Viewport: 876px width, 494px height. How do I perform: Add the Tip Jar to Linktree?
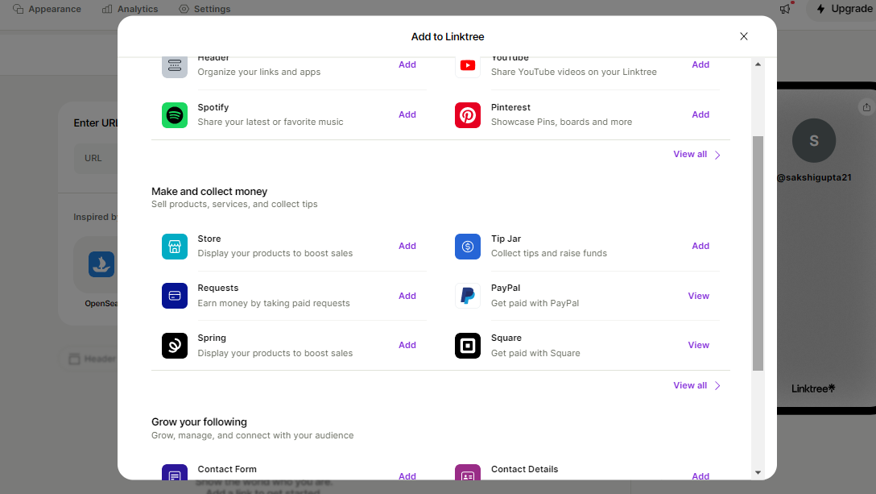pyautogui.click(x=700, y=247)
